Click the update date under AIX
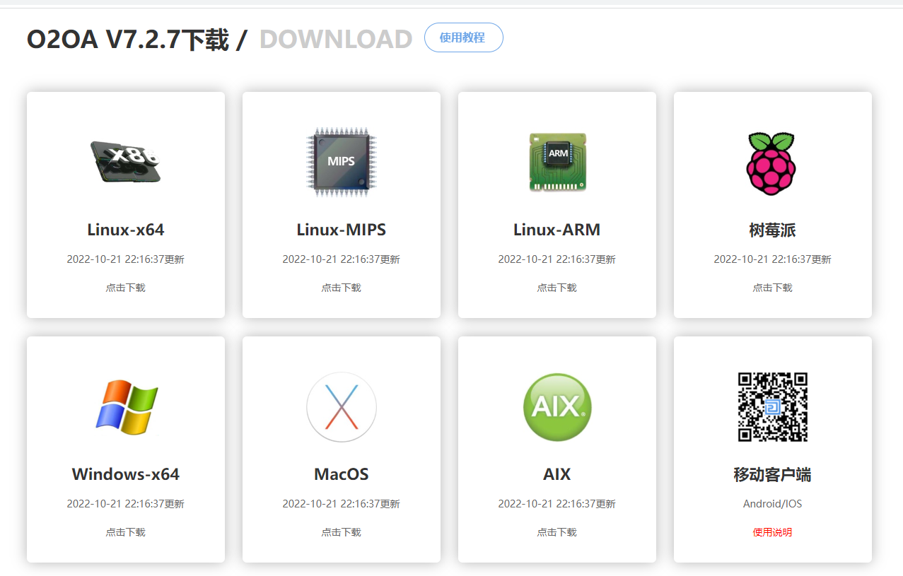The height and width of the screenshot is (576, 903). click(x=557, y=504)
